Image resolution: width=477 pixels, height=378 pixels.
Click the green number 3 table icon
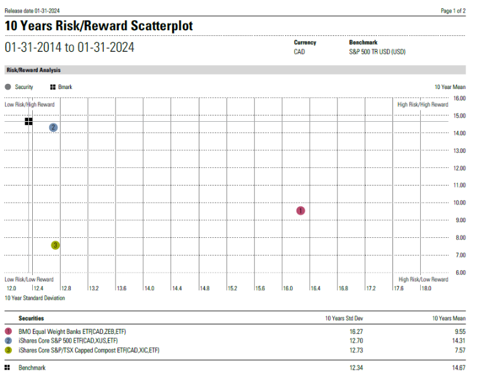(x=8, y=350)
